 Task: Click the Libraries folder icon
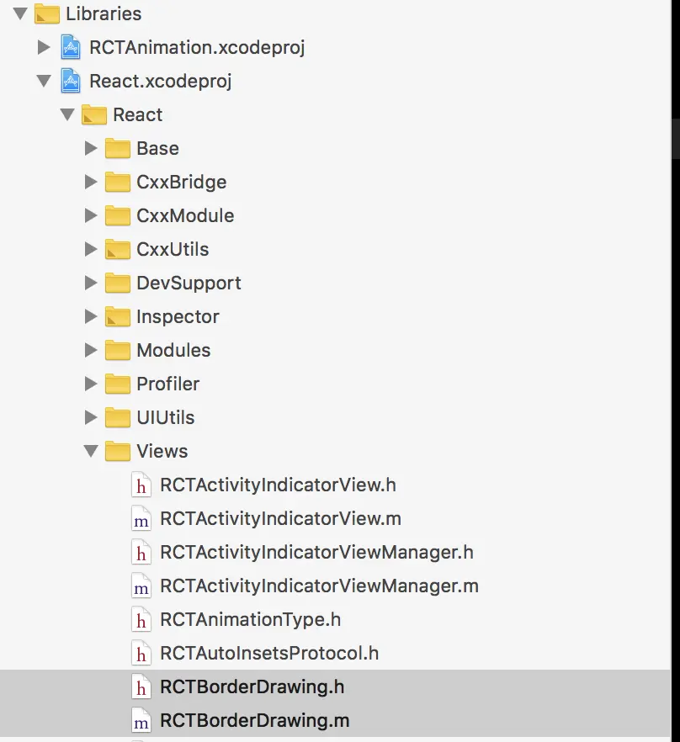coord(47,13)
